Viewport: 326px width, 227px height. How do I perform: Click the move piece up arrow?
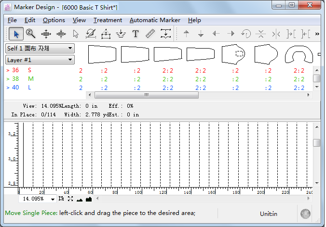pyautogui.click(x=187, y=34)
